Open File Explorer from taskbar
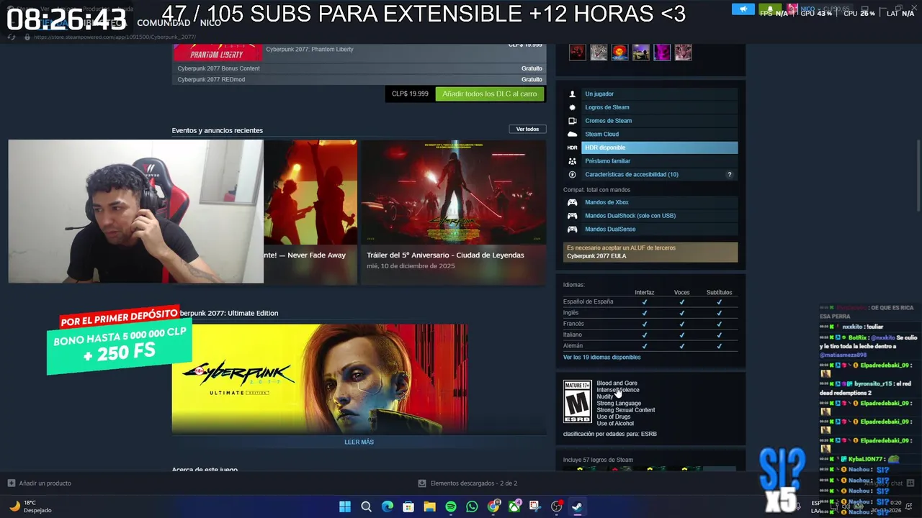Viewport: 922px width, 518px height. (429, 506)
